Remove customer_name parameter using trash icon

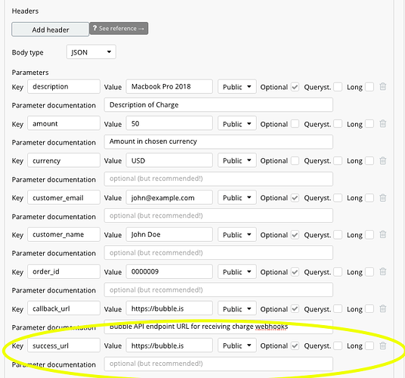pyautogui.click(x=383, y=234)
